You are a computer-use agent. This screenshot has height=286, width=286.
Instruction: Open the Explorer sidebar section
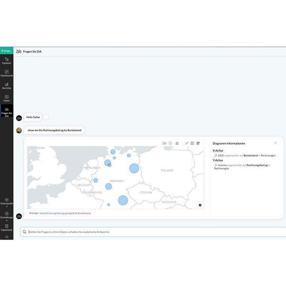(x=6, y=61)
